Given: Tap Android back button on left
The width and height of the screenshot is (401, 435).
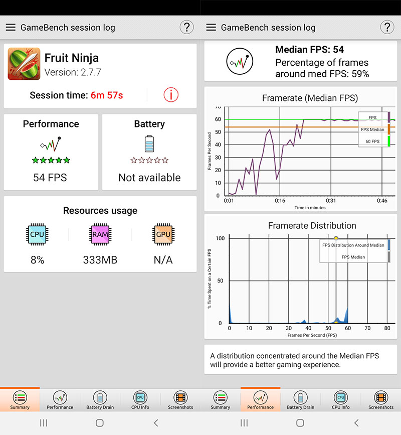Looking at the screenshot, I should click(x=156, y=423).
